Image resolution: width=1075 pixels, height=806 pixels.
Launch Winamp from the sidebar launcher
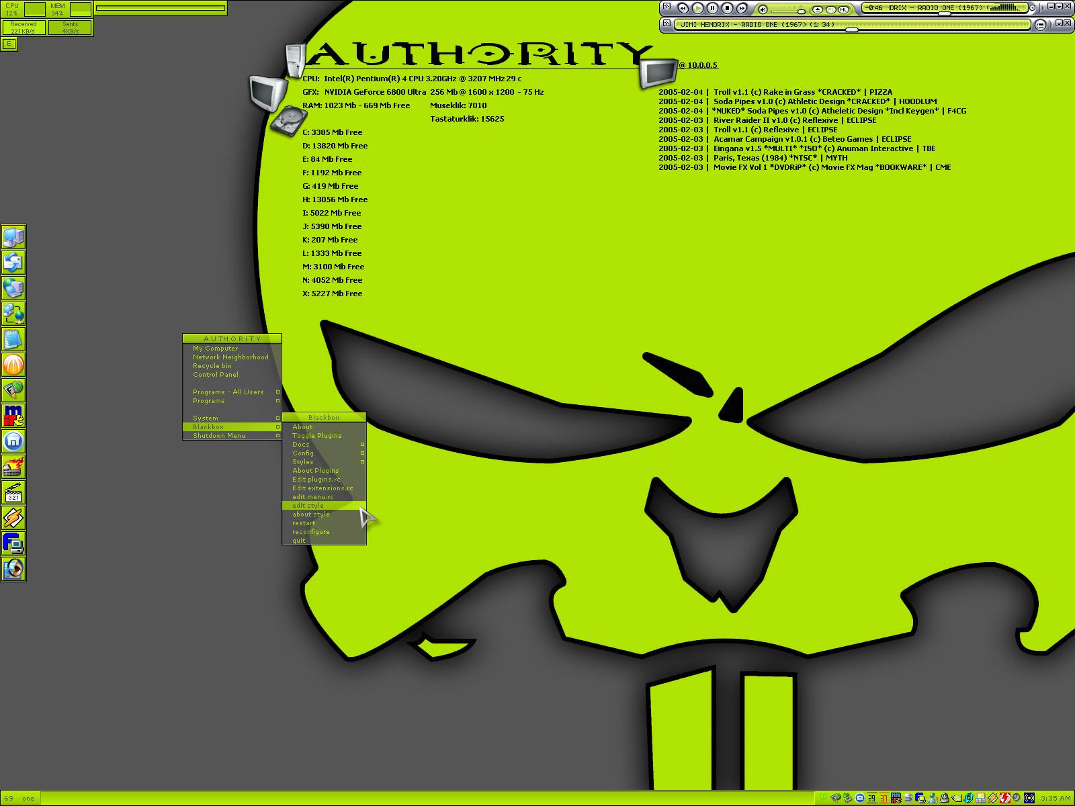[x=13, y=517]
